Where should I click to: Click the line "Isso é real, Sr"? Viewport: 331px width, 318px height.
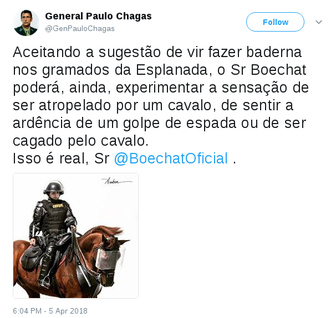(61, 158)
